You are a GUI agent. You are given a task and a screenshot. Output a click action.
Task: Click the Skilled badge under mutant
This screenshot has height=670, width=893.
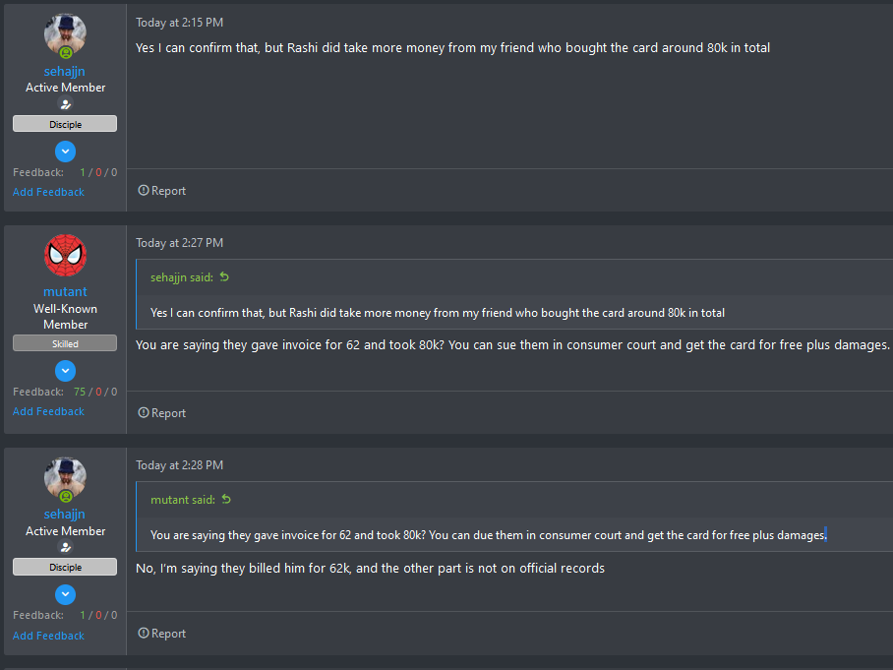[x=65, y=343]
